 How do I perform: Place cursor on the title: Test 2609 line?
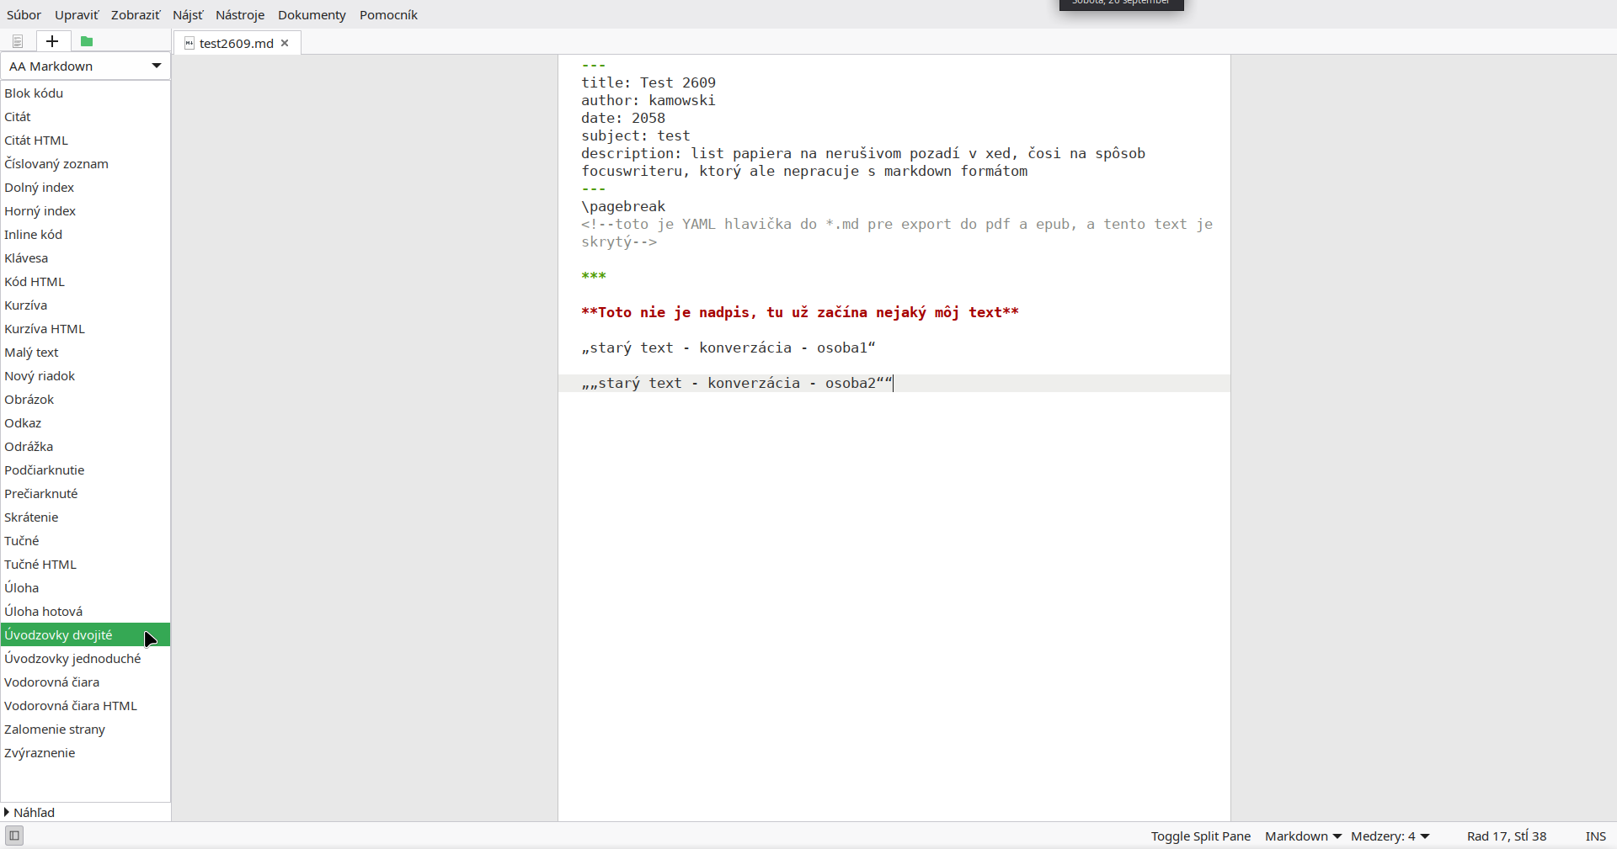tap(648, 82)
